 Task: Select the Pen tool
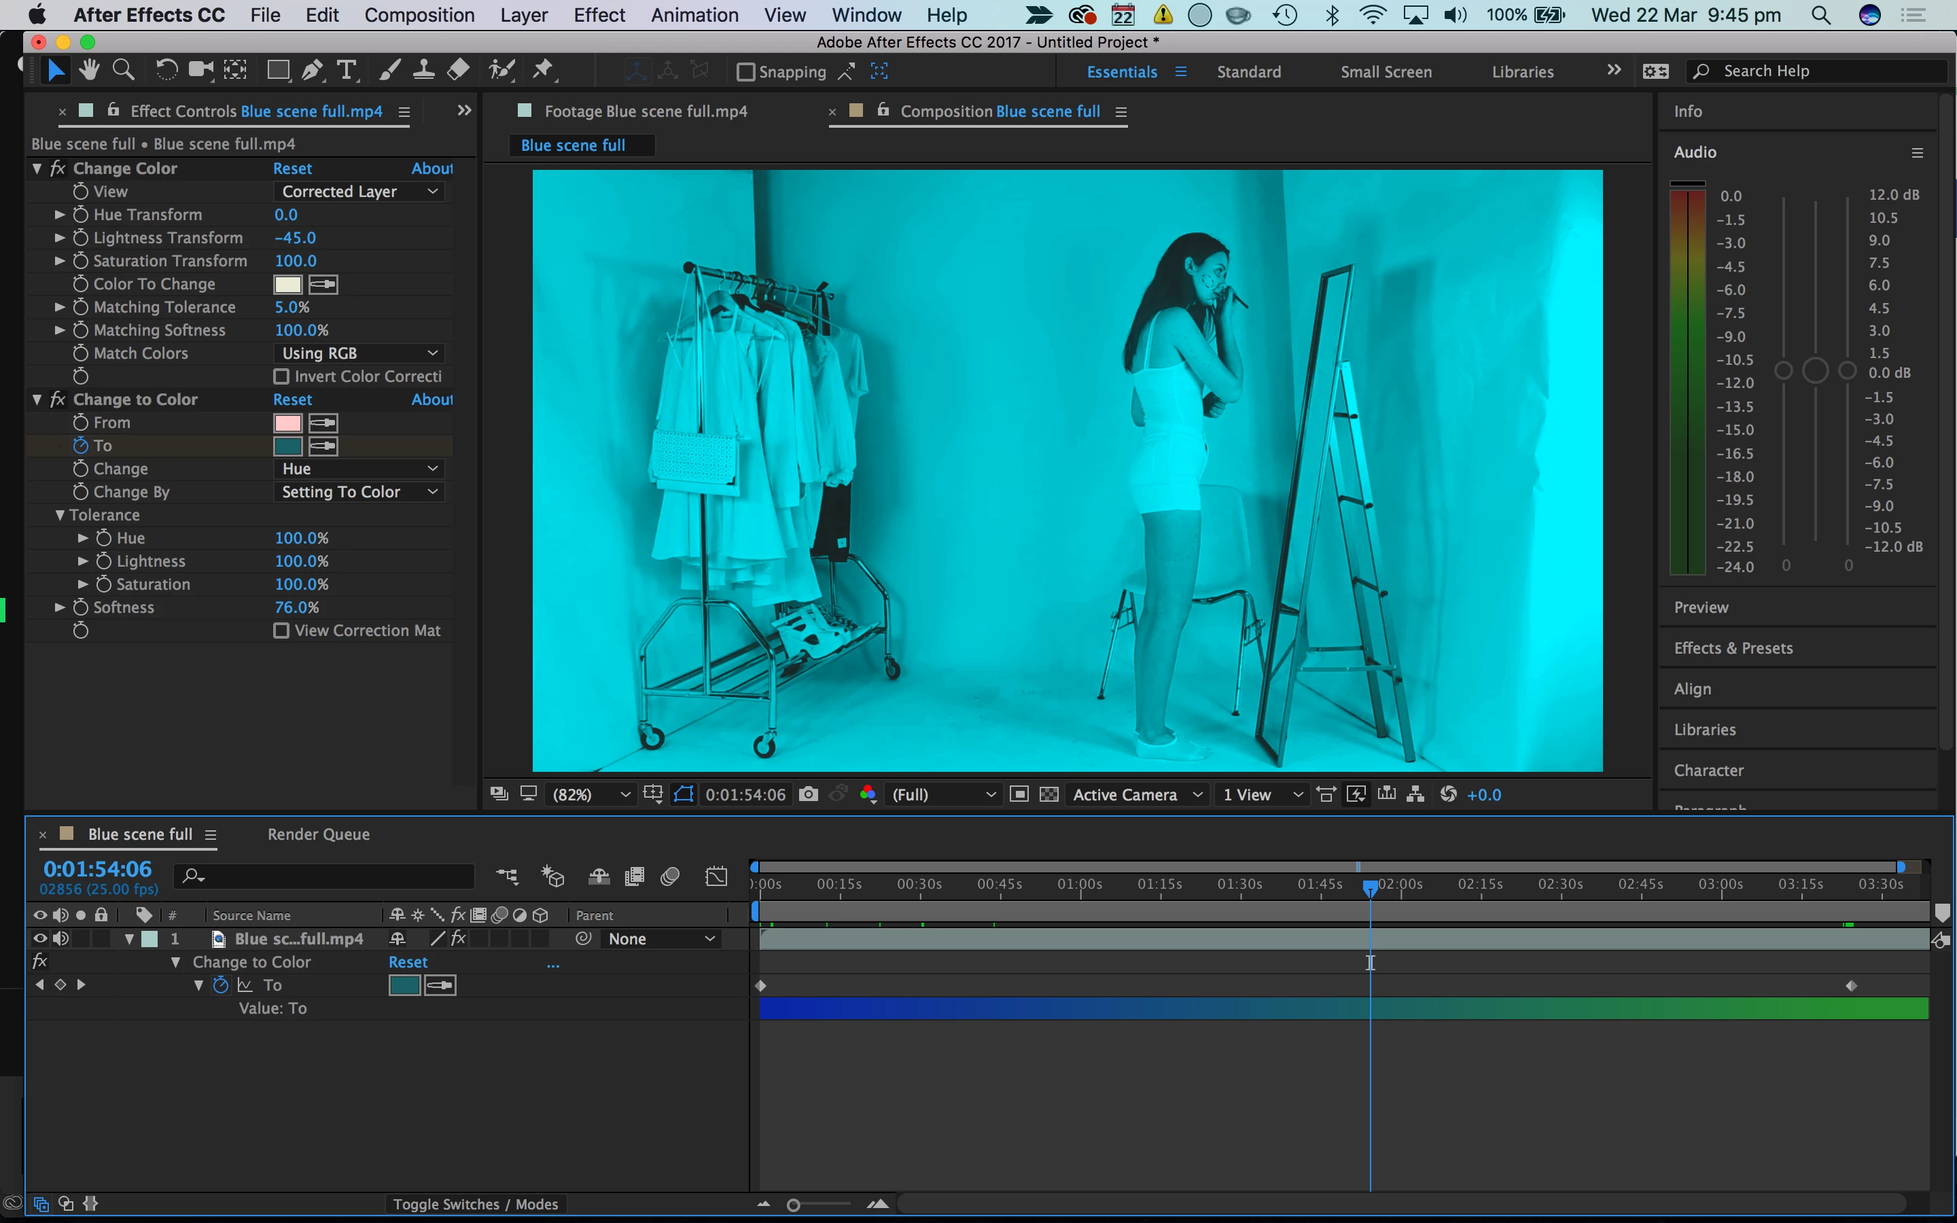pos(311,71)
